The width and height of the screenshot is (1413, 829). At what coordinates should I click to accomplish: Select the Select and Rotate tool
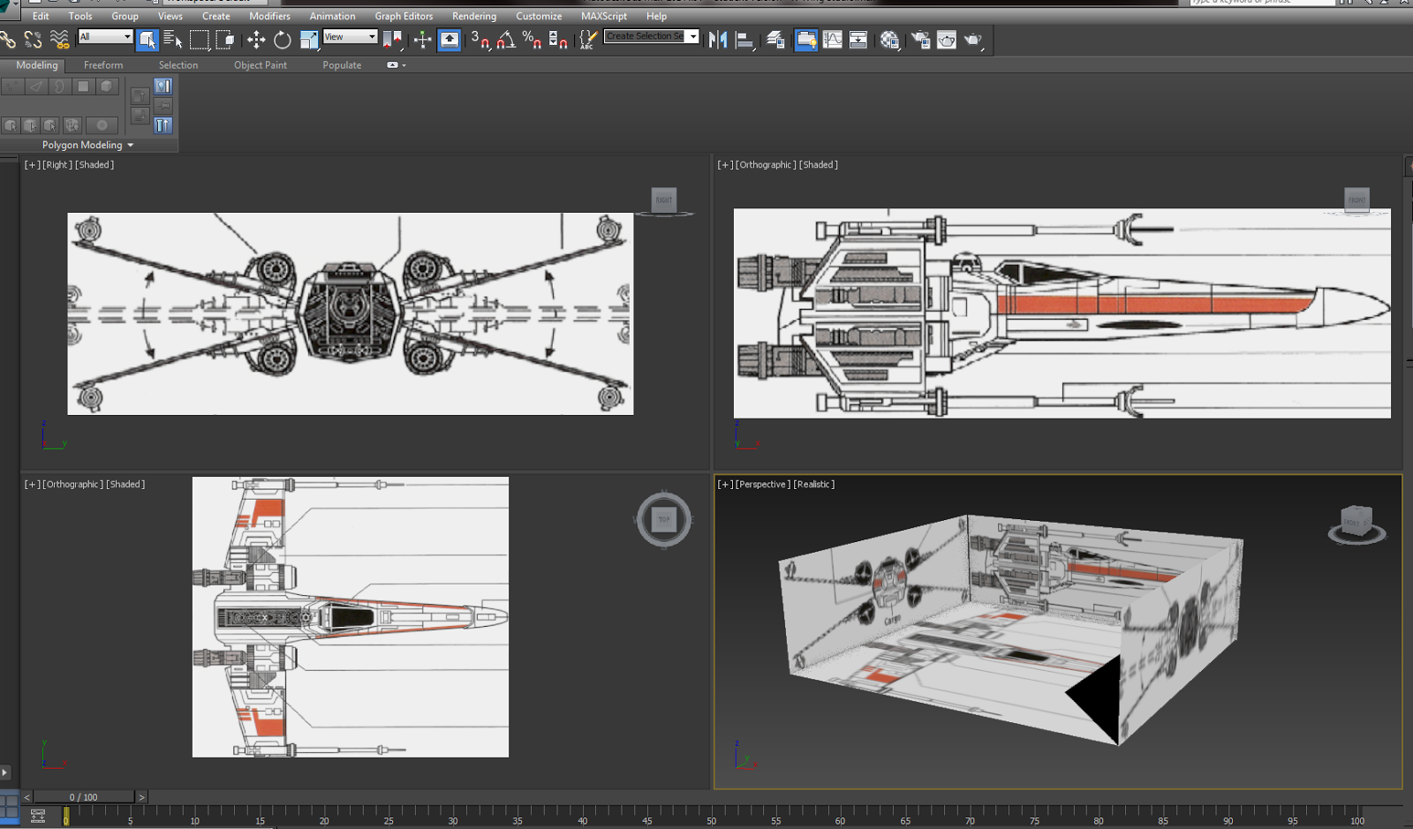pyautogui.click(x=283, y=40)
